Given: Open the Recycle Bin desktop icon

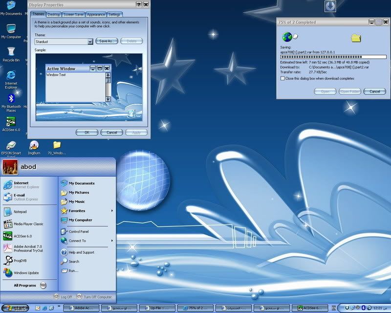Looking at the screenshot, I should [x=11, y=54].
